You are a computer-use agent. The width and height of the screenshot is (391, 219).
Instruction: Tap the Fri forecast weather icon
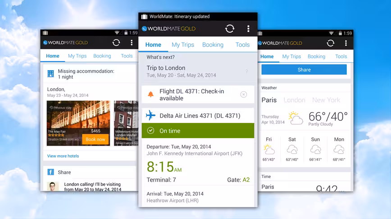pyautogui.click(x=269, y=149)
